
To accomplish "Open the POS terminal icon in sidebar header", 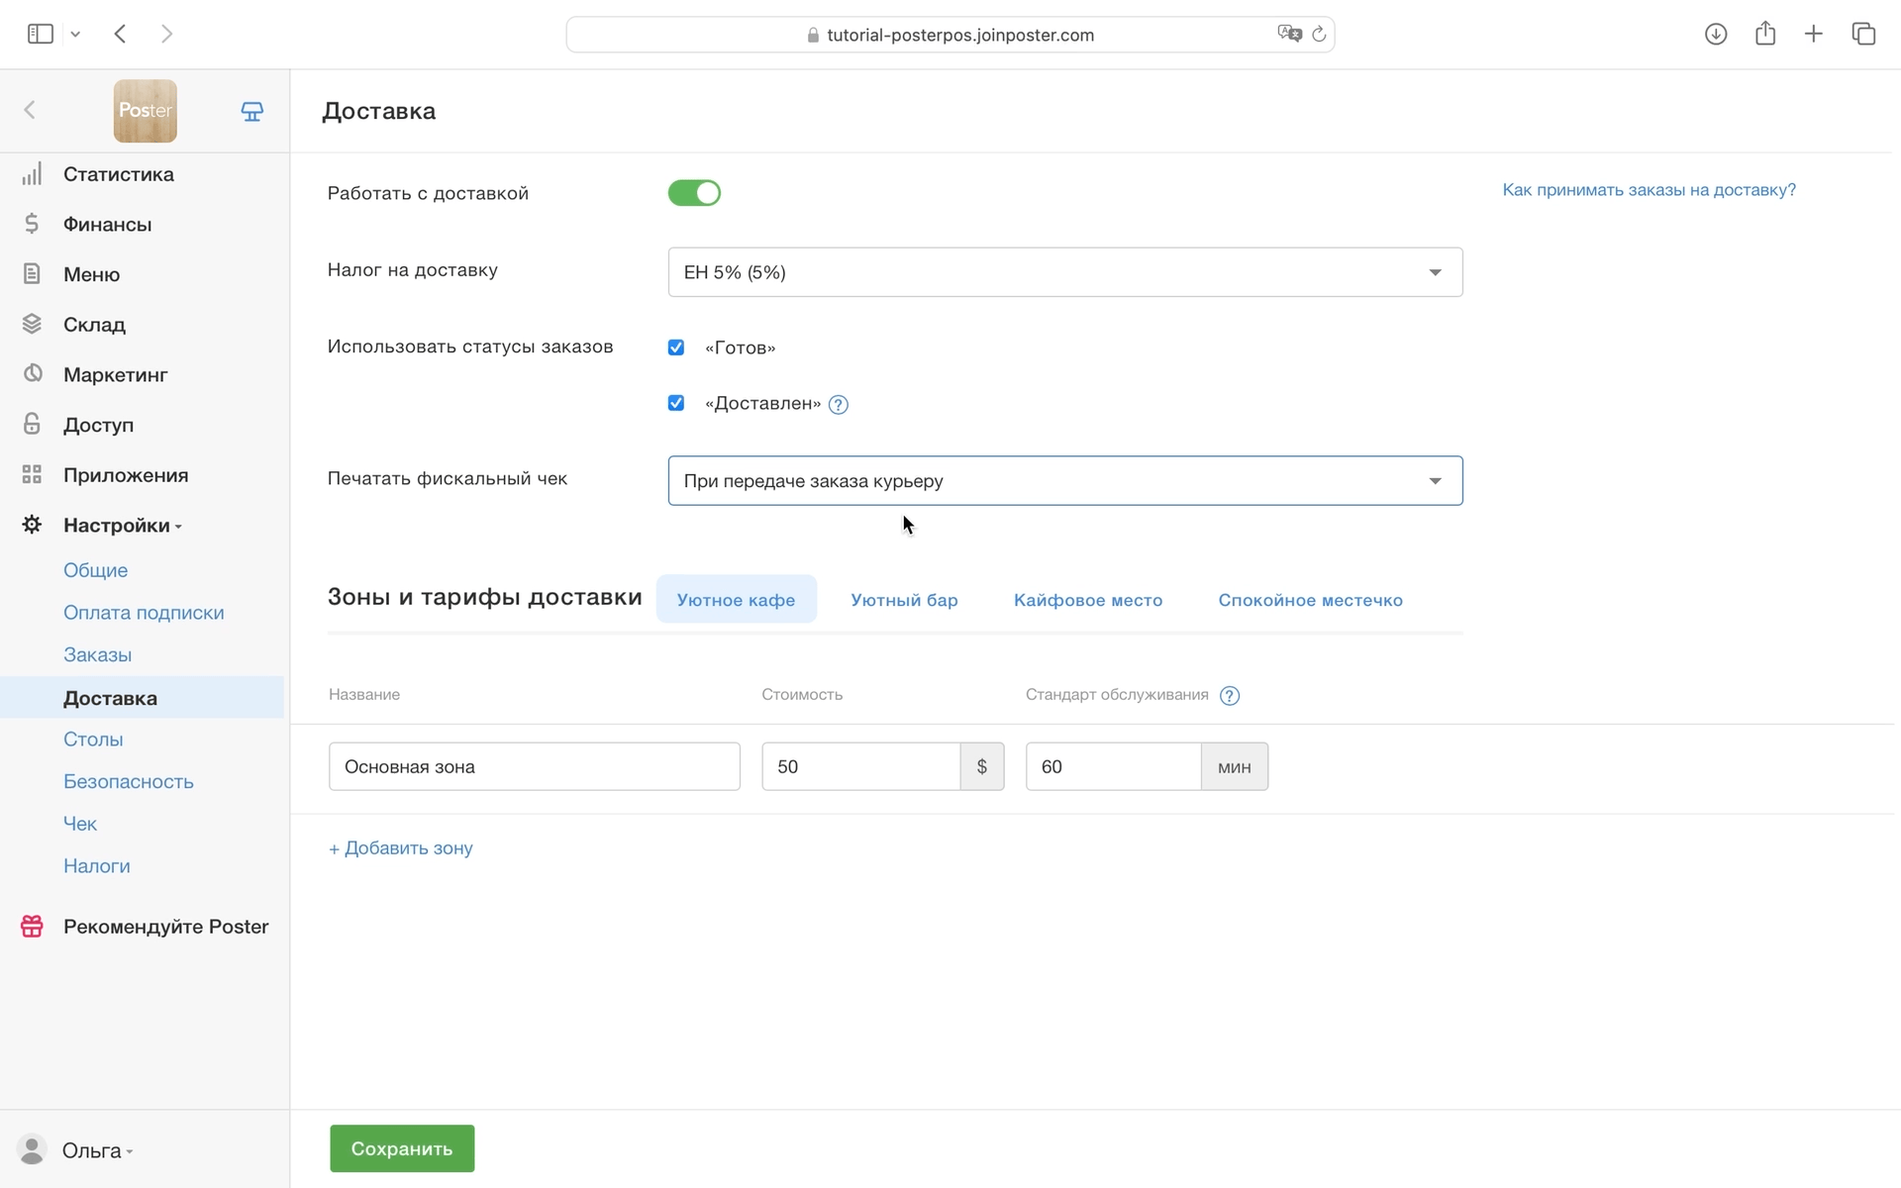I will click(x=252, y=111).
